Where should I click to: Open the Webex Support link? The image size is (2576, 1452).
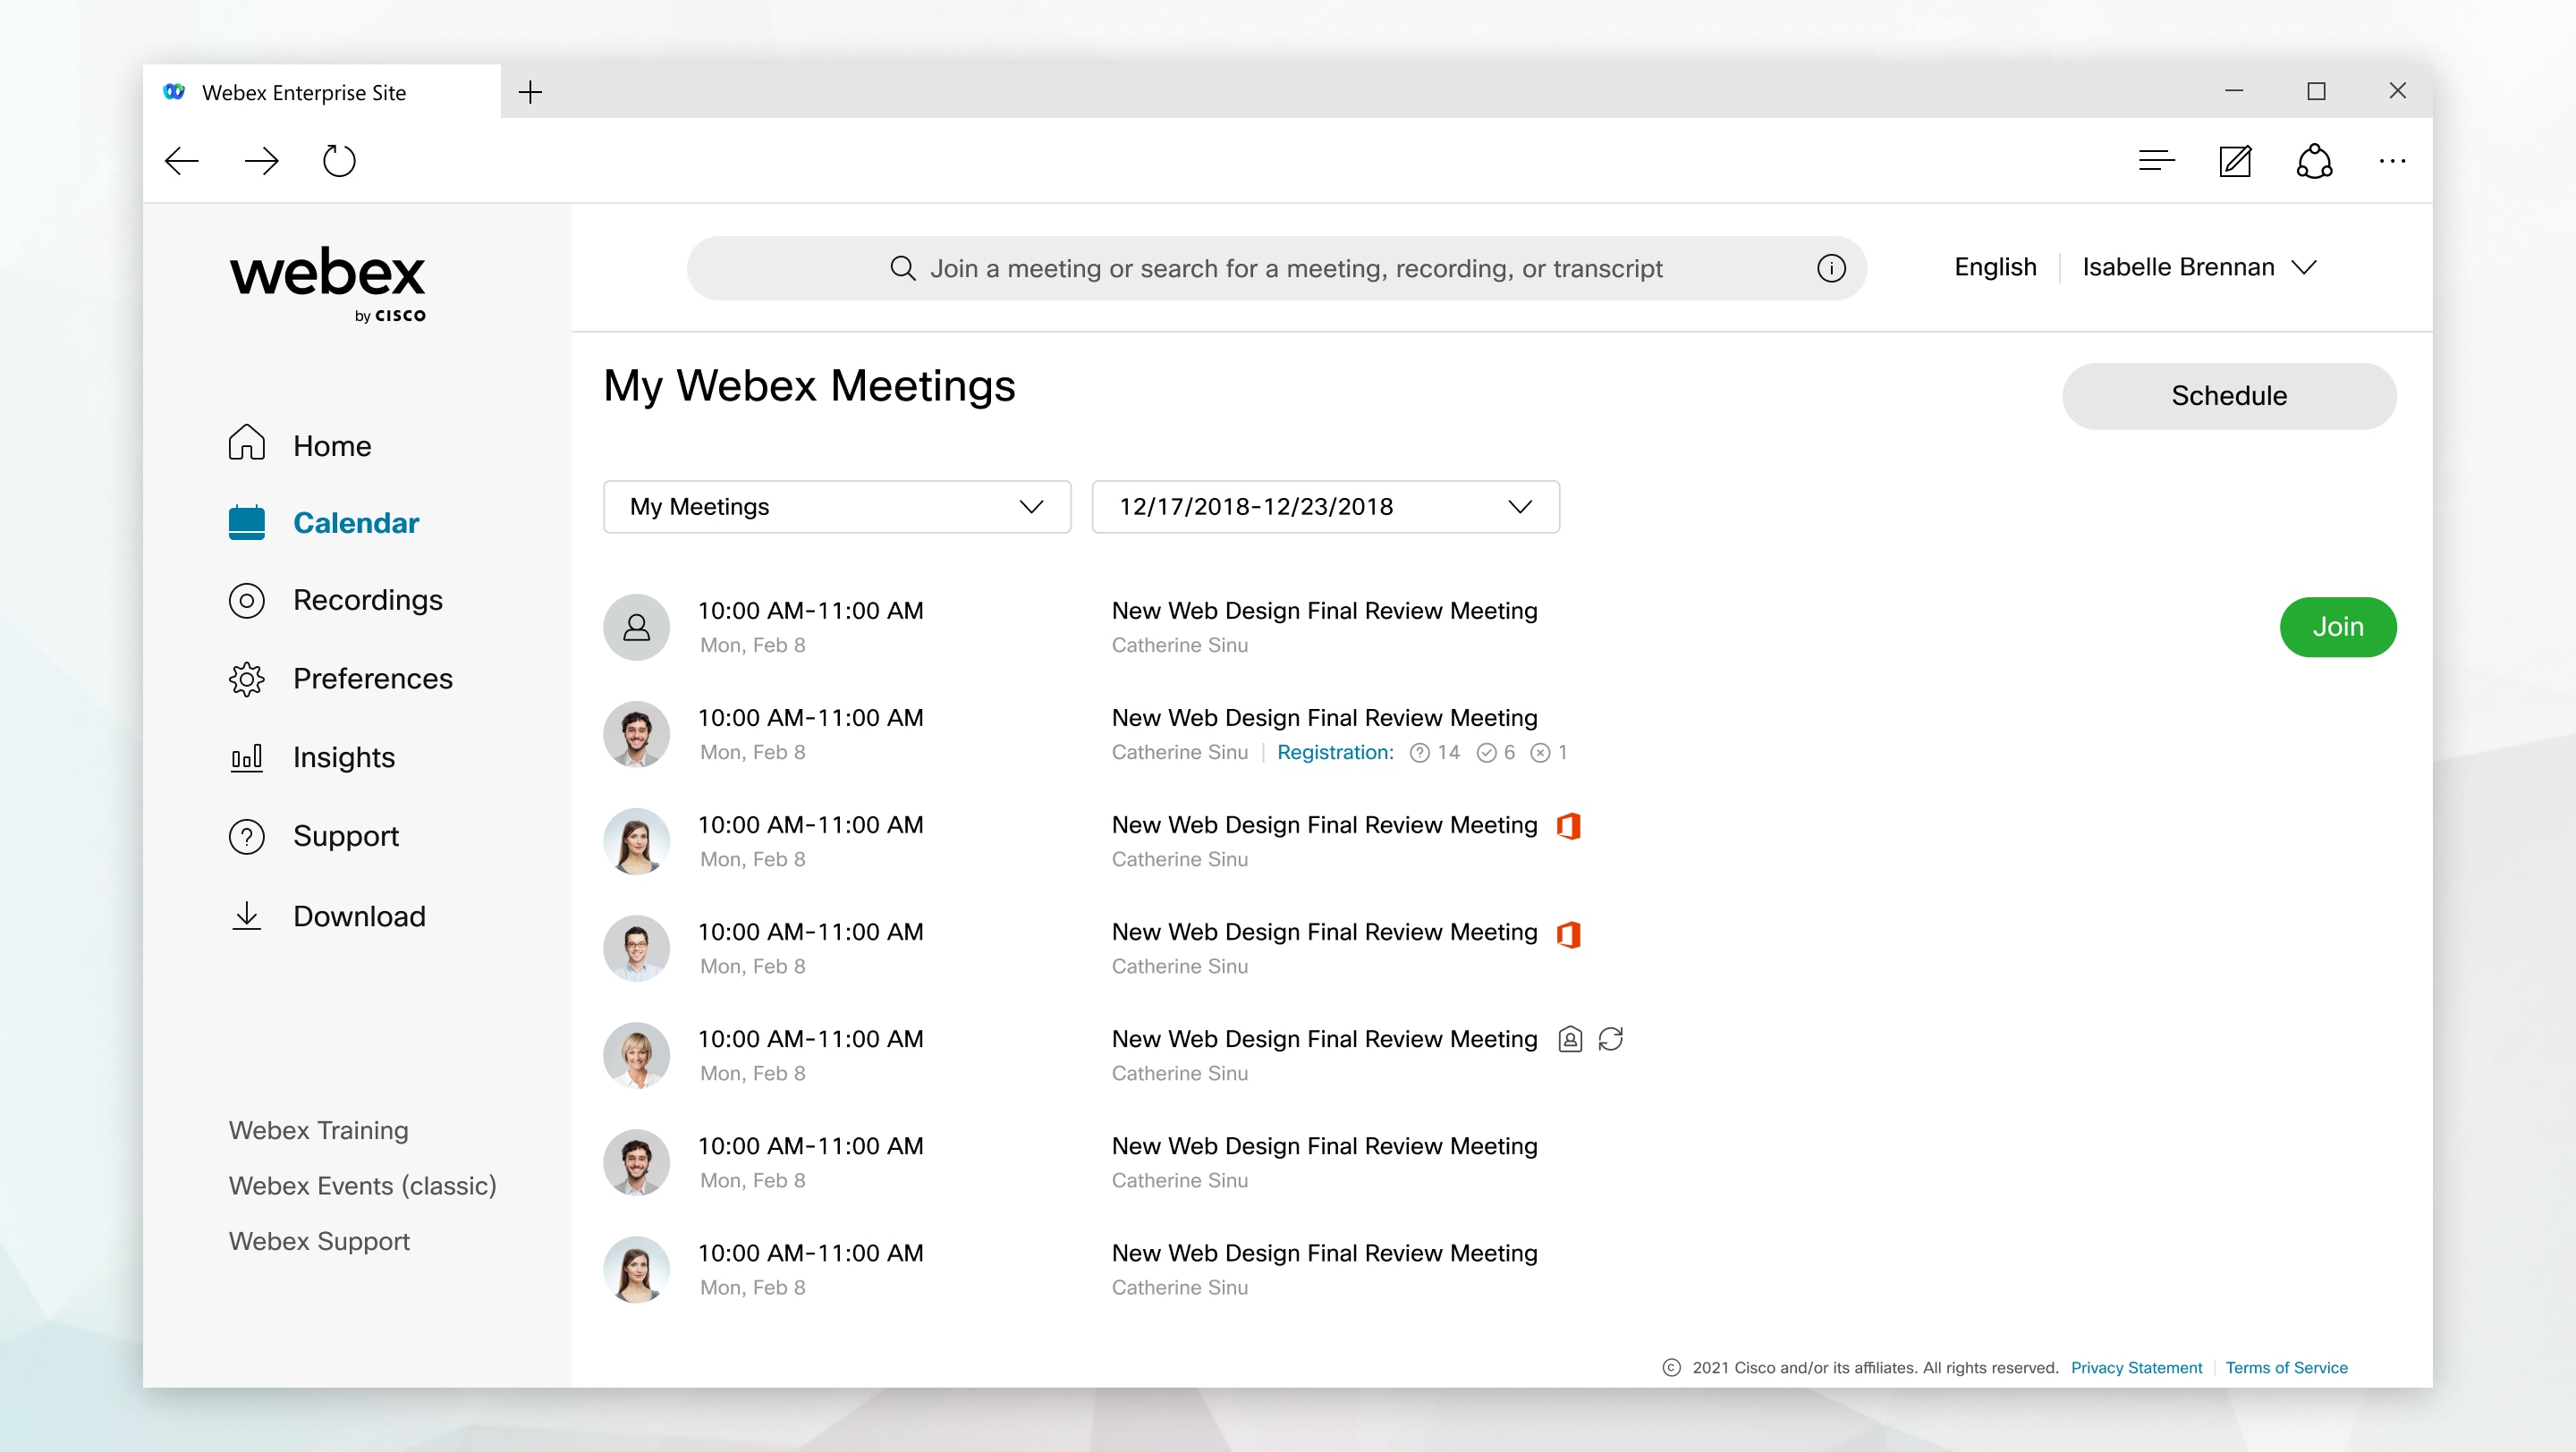319,1241
